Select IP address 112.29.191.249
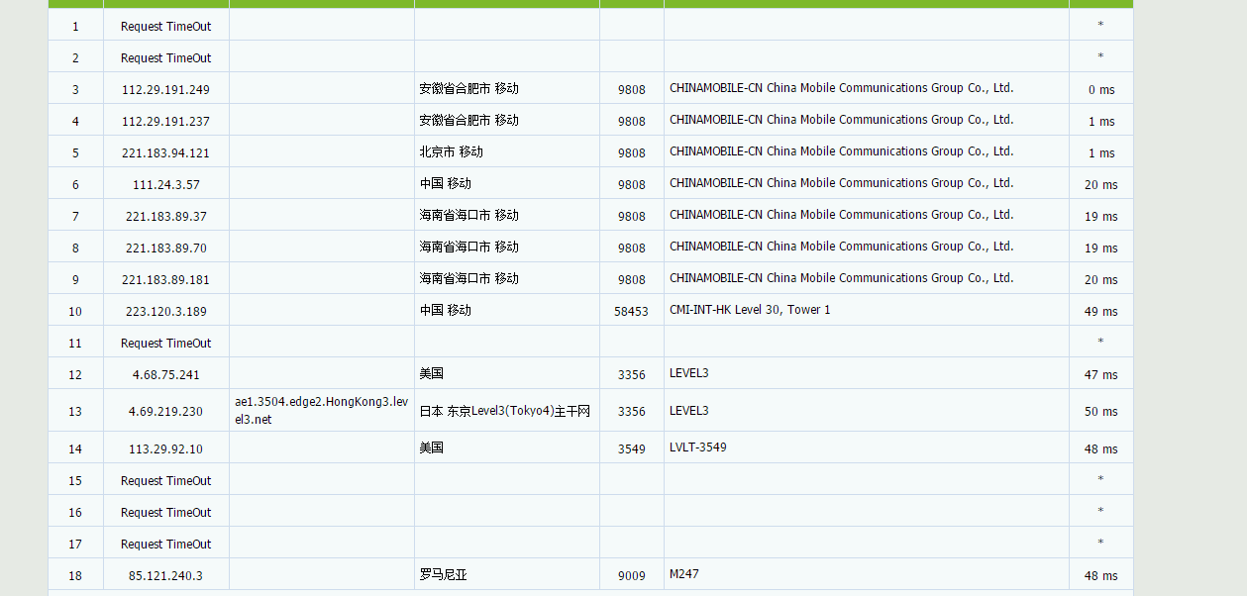1247x596 pixels. [x=165, y=89]
